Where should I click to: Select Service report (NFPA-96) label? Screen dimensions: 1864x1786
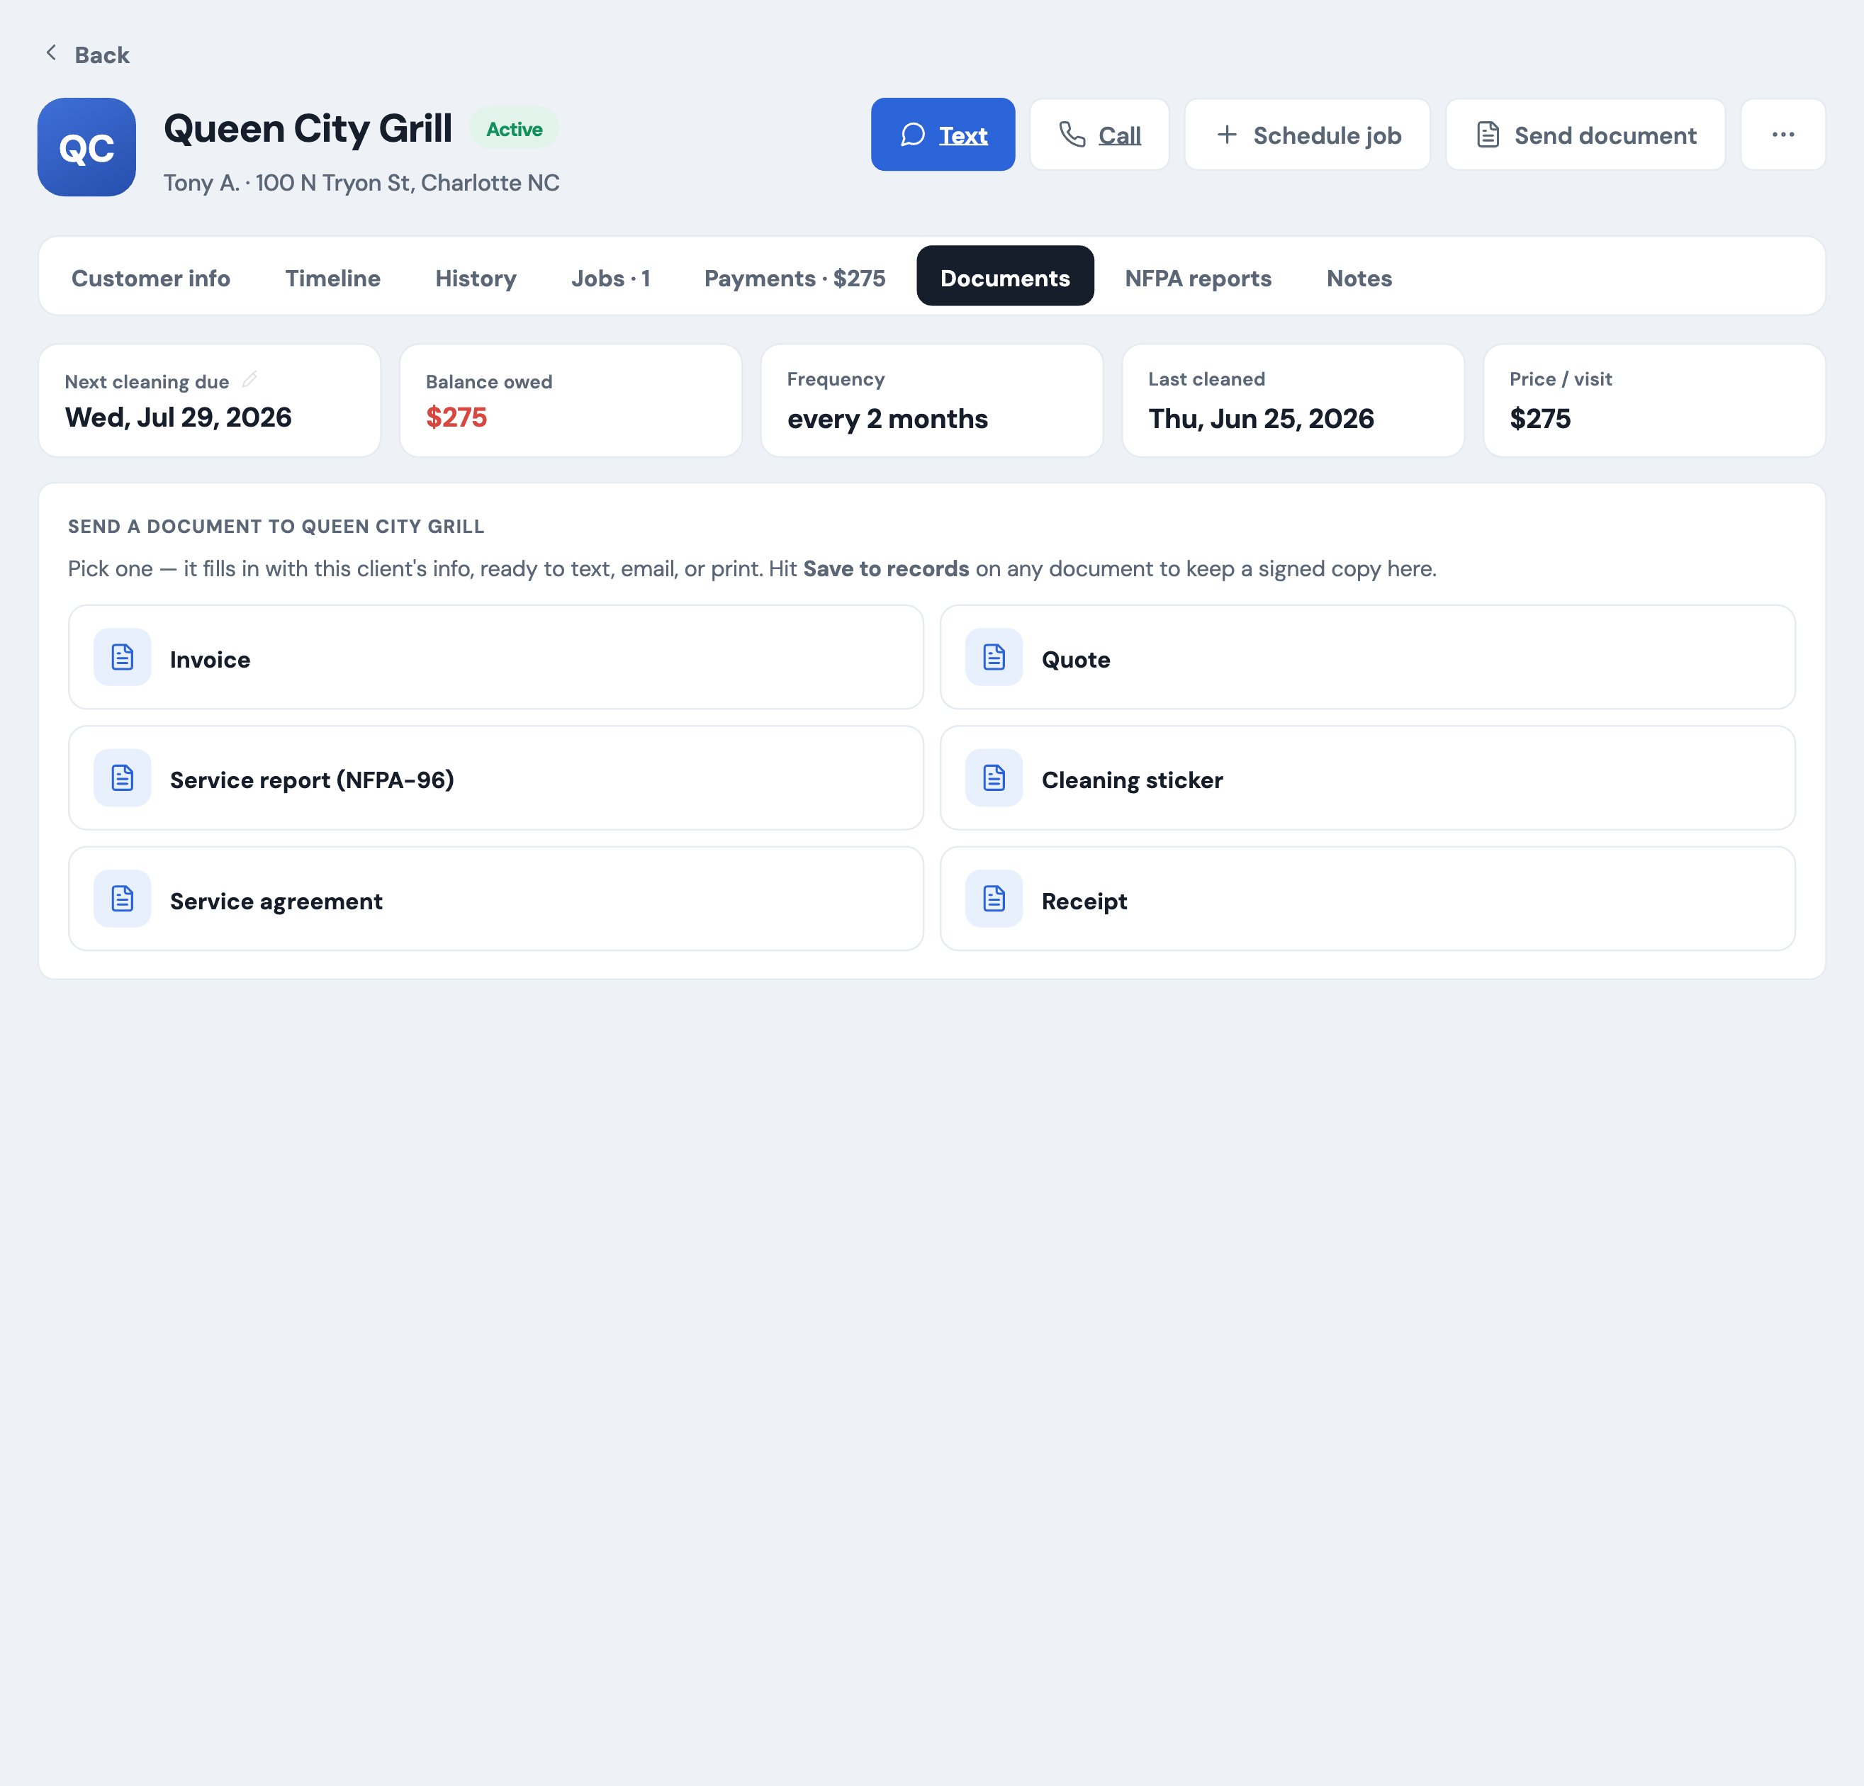312,780
